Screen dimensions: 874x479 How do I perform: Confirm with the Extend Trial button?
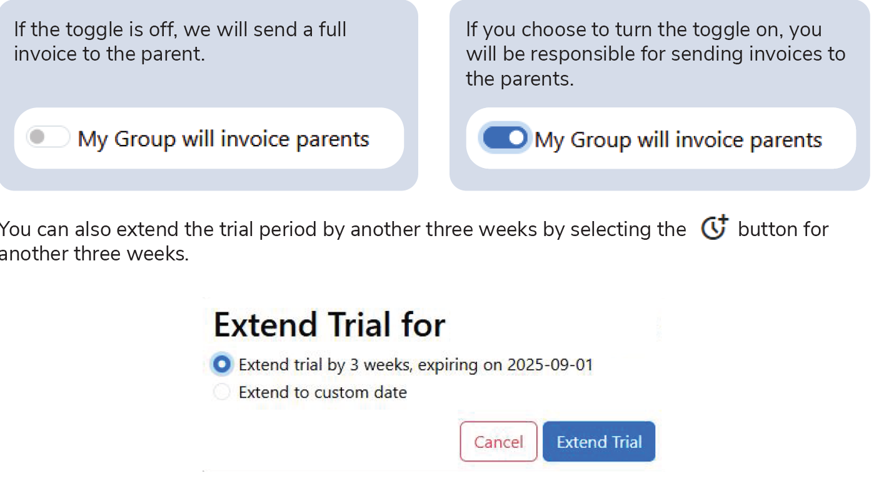[599, 442]
